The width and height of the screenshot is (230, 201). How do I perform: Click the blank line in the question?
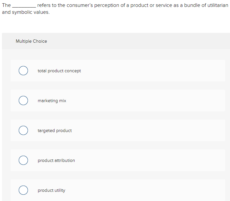[x=24, y=6]
